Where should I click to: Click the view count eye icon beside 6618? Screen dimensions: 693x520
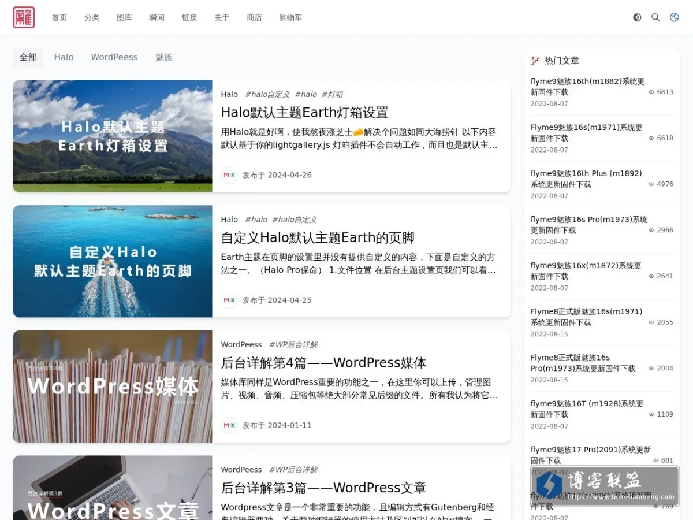(651, 138)
